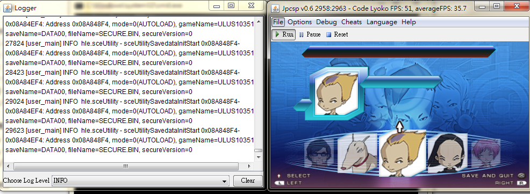Click the R button icon beside RIGHT
Image resolution: width=530 pixels, height=194 pixels.
point(521,183)
